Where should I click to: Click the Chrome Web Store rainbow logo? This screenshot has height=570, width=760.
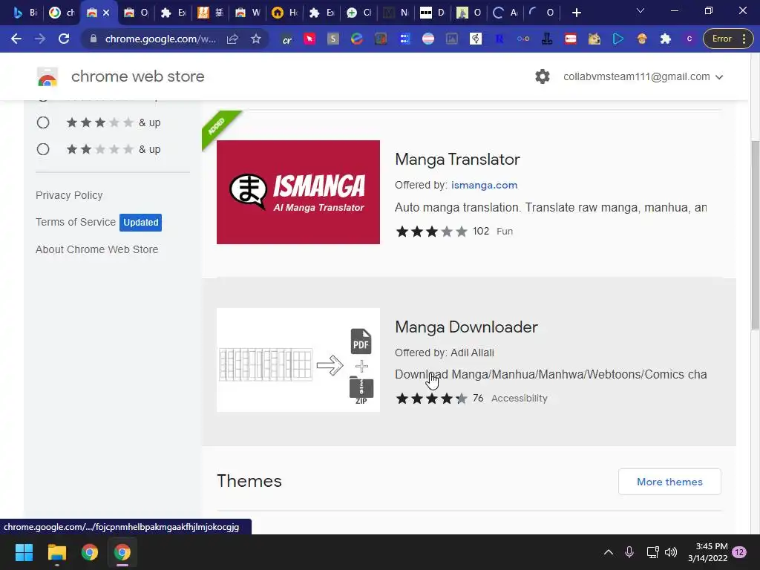(47, 76)
